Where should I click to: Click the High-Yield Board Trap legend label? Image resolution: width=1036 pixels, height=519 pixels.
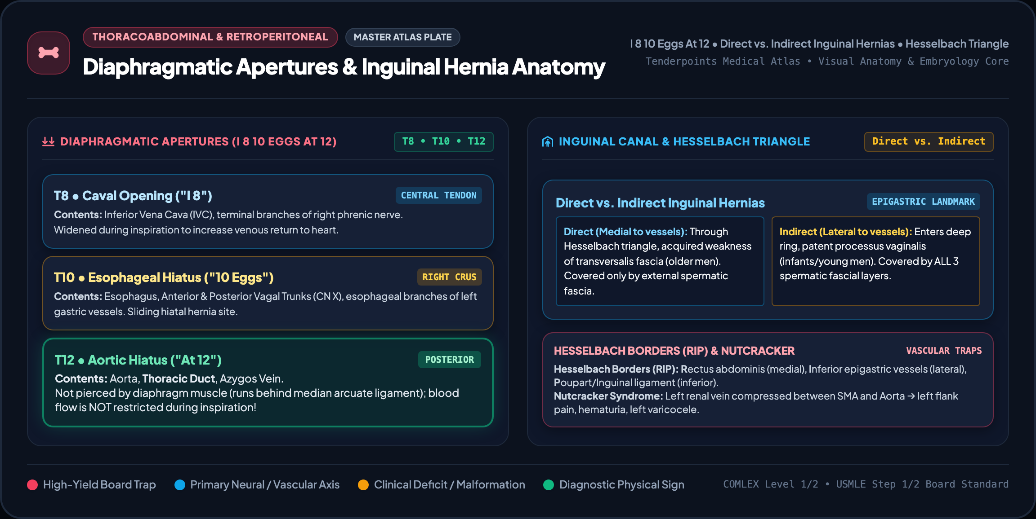click(99, 485)
